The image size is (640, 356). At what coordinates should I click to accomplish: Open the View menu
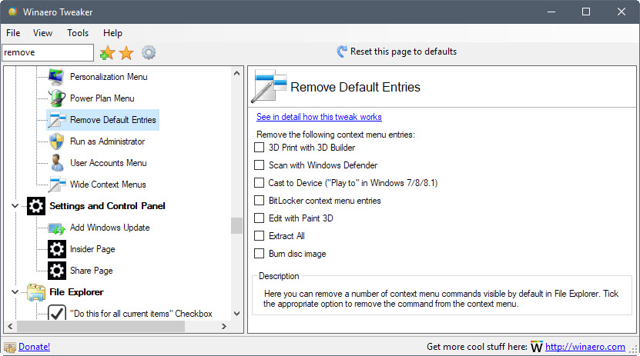pos(42,33)
